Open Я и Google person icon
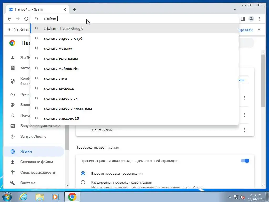269x202 pixels. pos(13,57)
